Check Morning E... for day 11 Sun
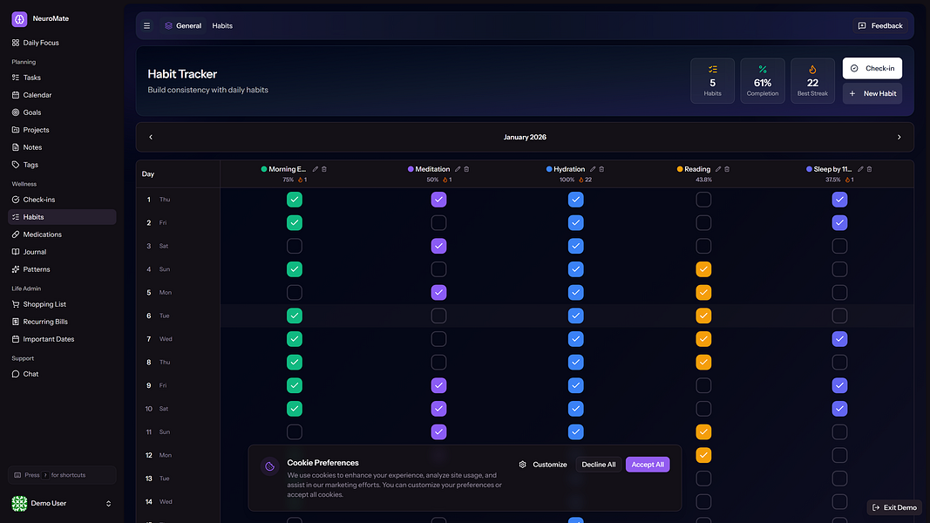930x523 pixels. pos(295,432)
